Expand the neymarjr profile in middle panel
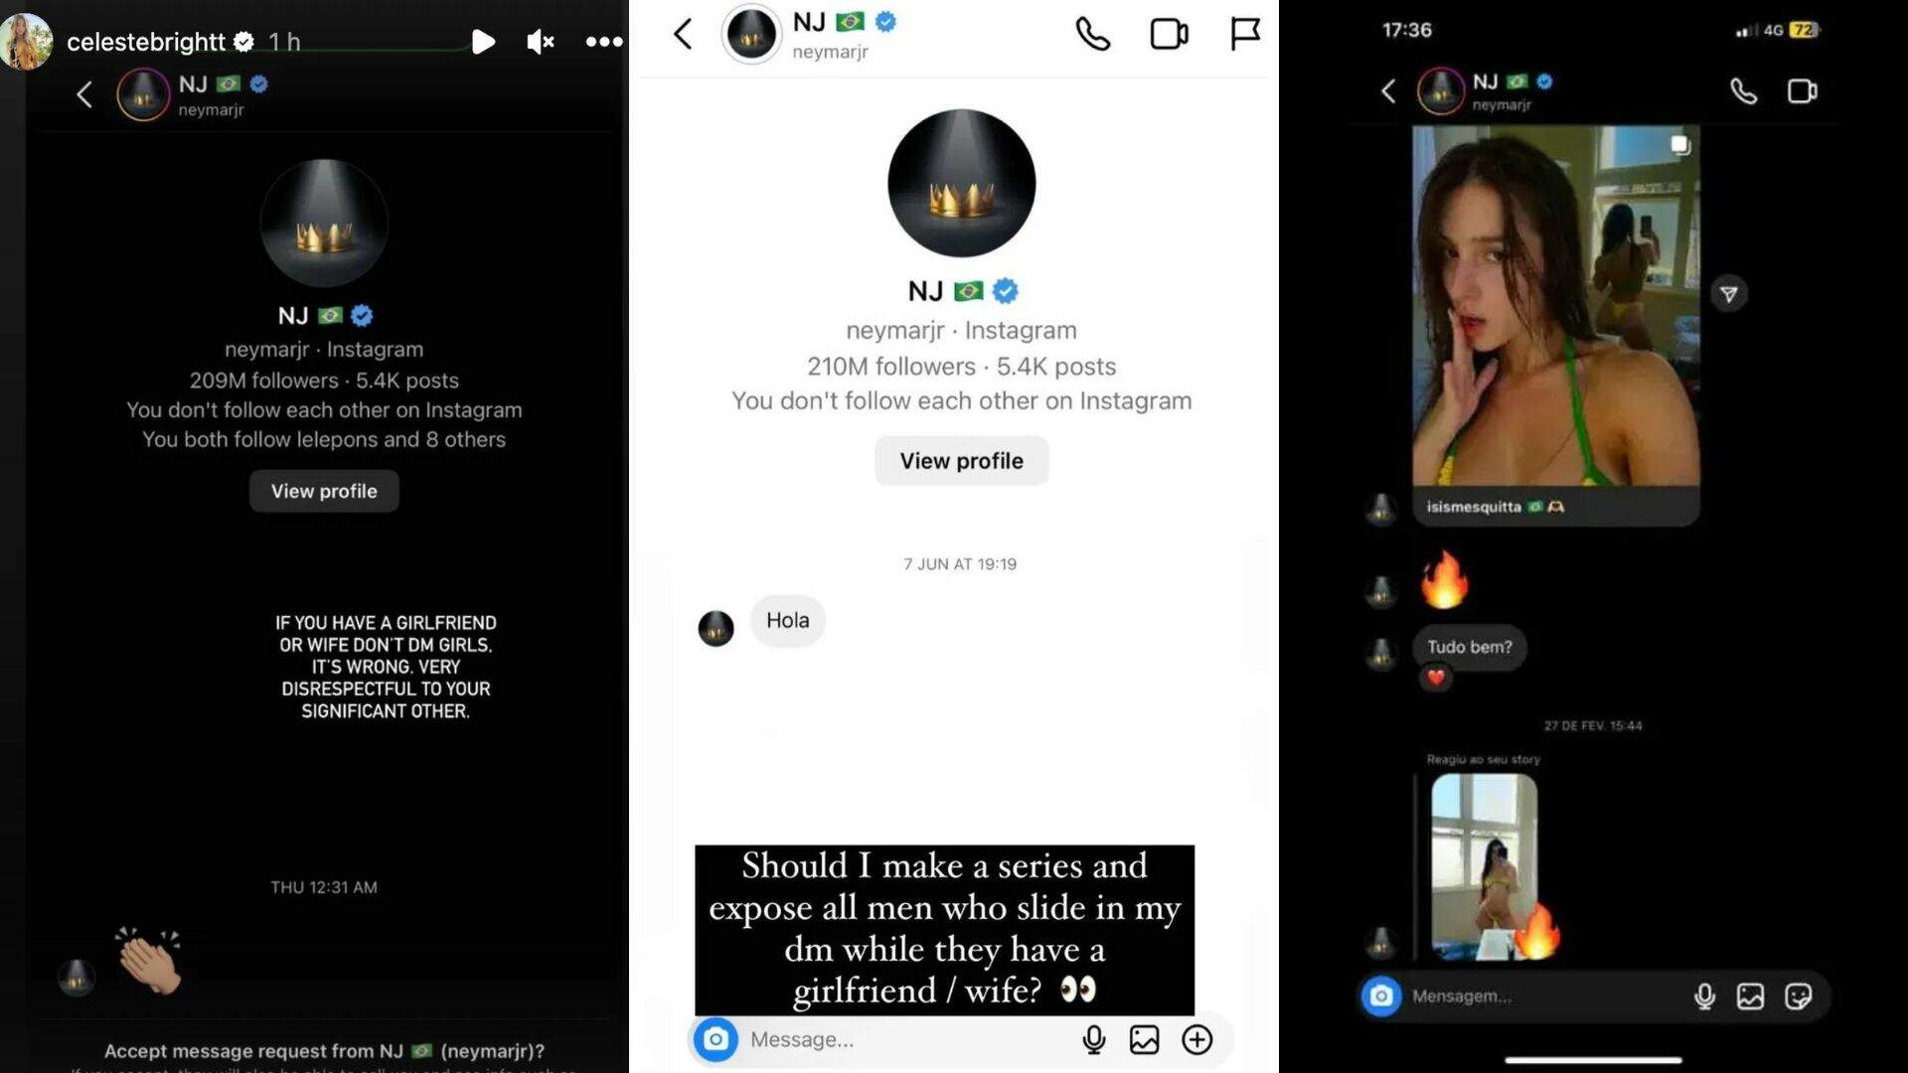 coord(962,460)
